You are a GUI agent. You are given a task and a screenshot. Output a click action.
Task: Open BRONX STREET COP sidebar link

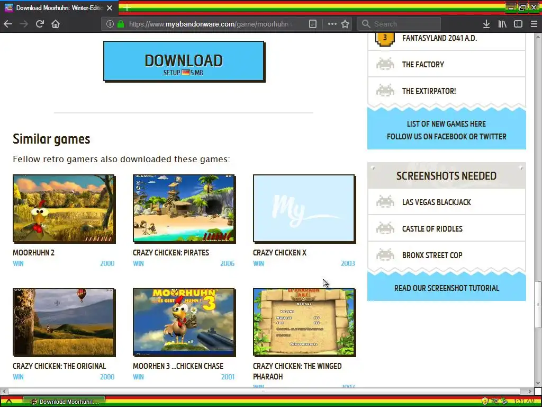[432, 255]
